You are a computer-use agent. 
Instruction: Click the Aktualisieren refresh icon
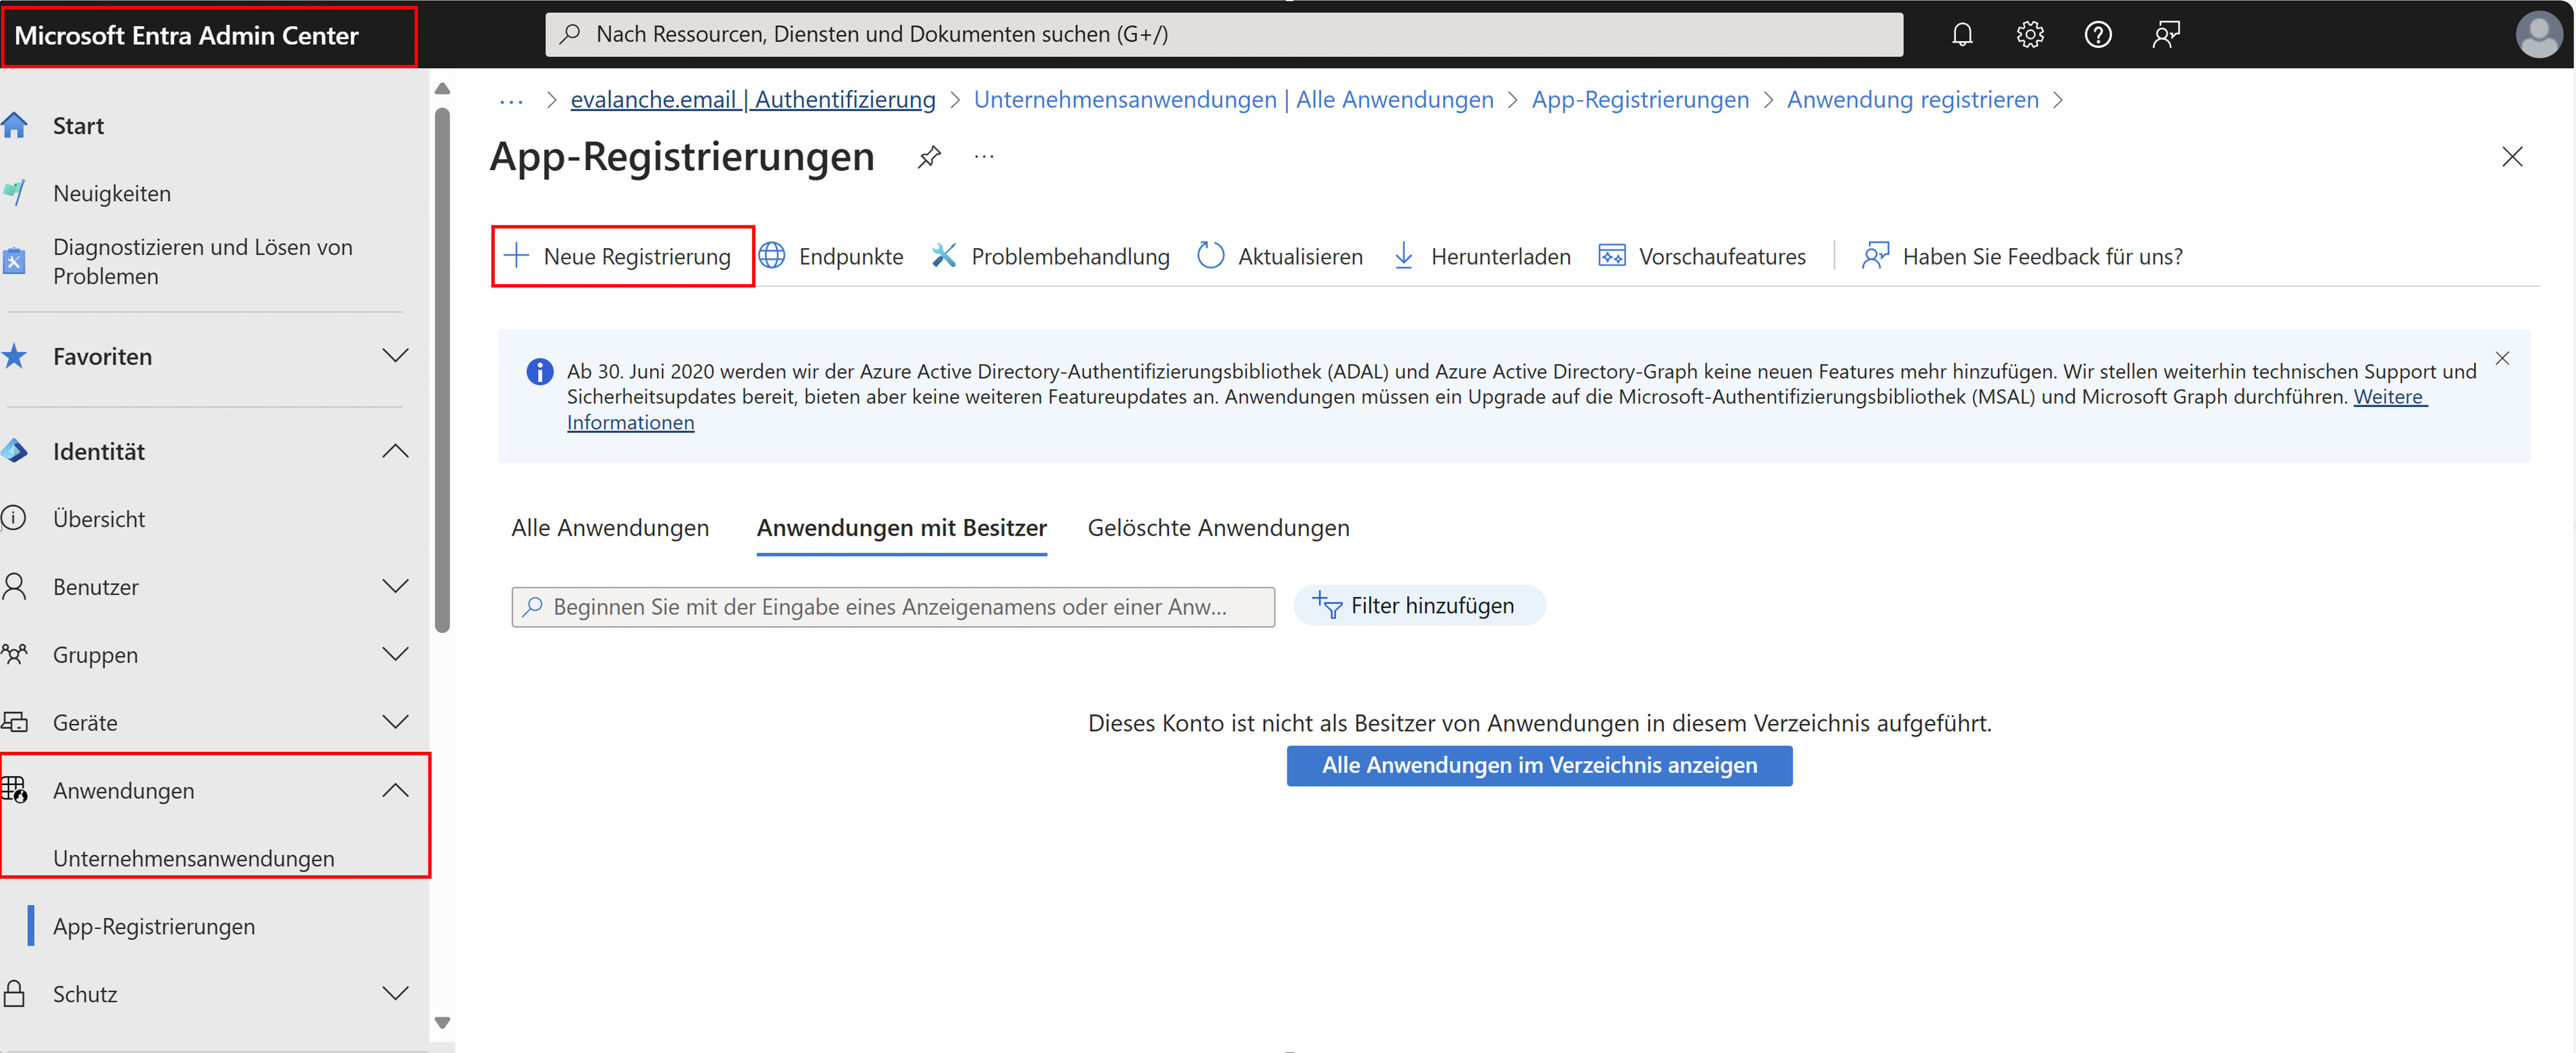click(x=1210, y=256)
